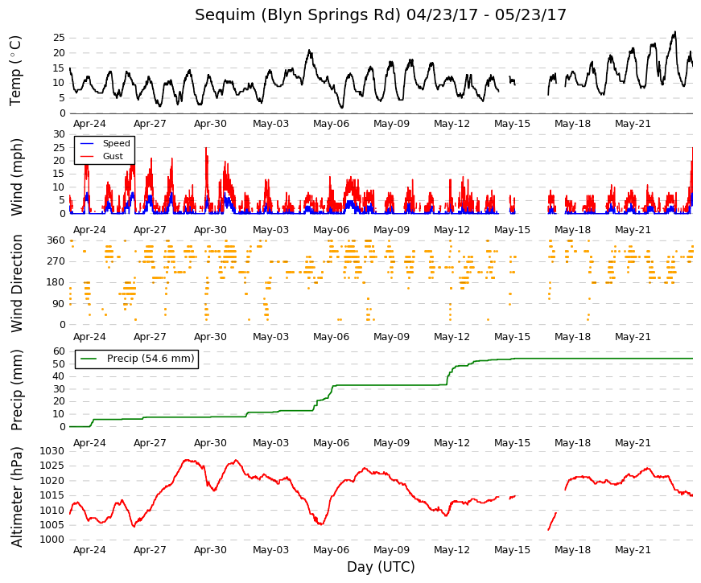The image size is (701, 583).
Task: Click the Wind (mph) axis label
Action: point(17,177)
